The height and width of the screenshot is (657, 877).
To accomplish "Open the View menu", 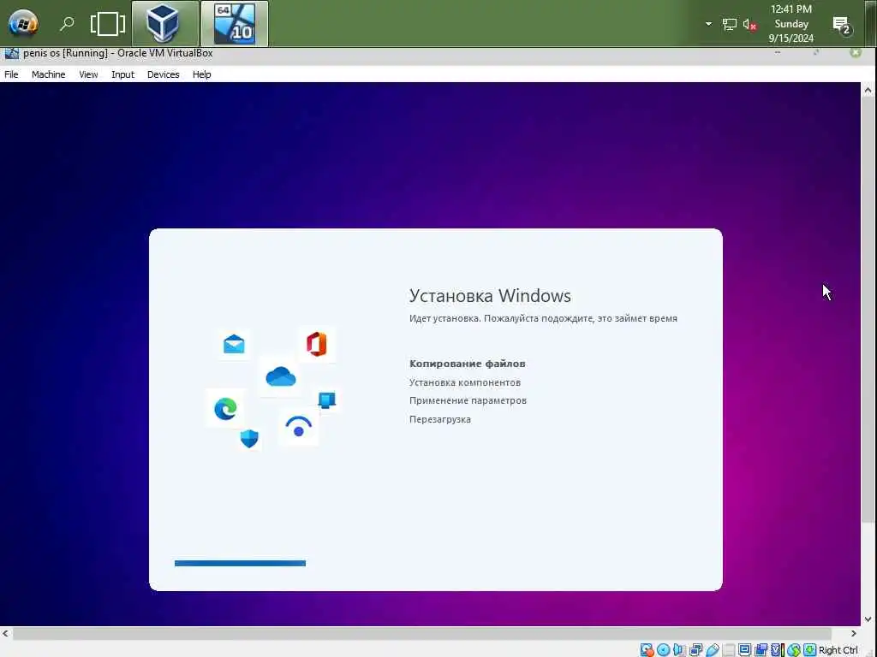I will (88, 74).
